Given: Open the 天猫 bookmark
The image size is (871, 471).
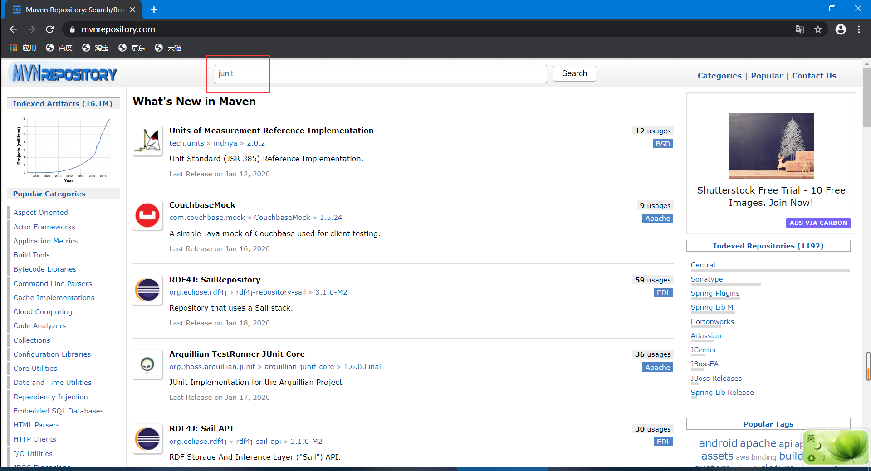Looking at the screenshot, I should click(x=168, y=48).
